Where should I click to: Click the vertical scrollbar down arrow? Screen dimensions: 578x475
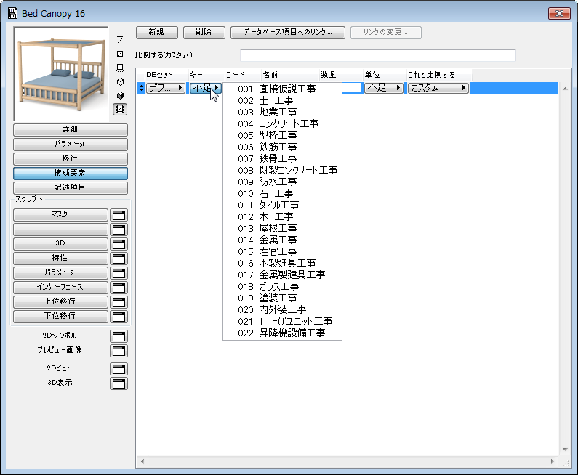pyautogui.click(x=565, y=450)
